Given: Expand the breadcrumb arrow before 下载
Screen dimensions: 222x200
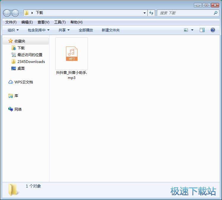Looking at the screenshot, I should [32, 13].
